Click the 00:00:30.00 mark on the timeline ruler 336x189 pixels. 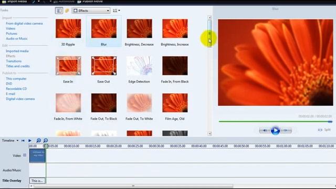click(156, 146)
